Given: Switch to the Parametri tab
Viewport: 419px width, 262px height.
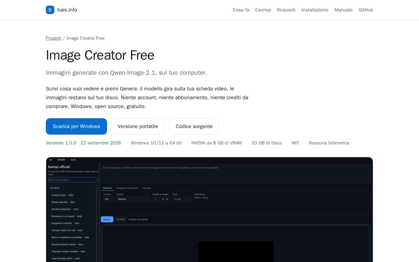Looking at the screenshot, I should [107, 188].
